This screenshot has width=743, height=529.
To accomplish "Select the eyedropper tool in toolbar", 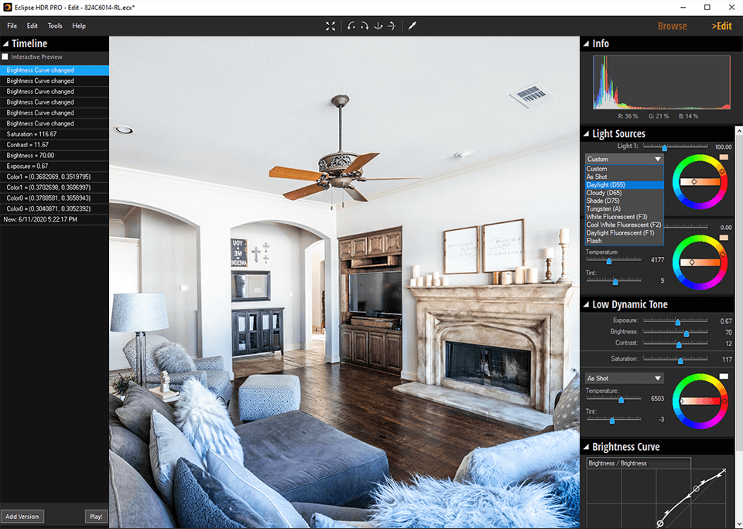I will tap(413, 26).
